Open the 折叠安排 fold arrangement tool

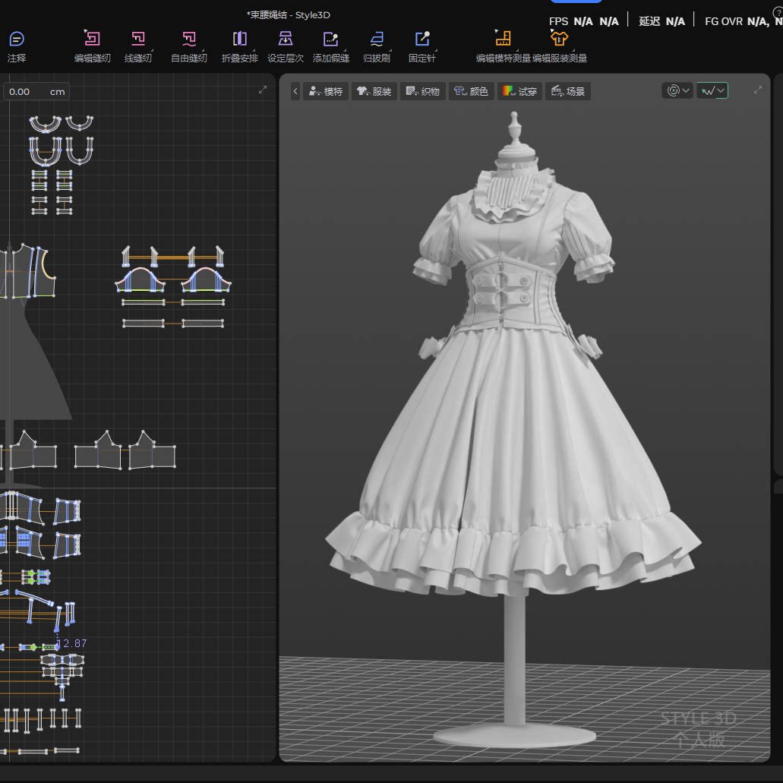tap(240, 46)
